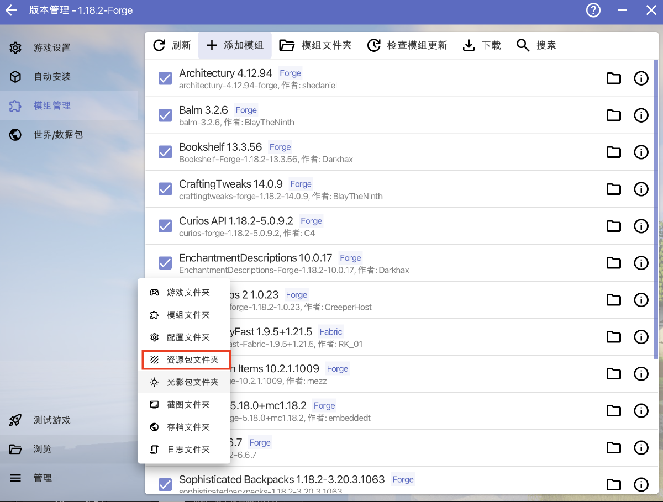663x502 pixels.
Task: Click 检查模组更新 to check updates
Action: [408, 45]
